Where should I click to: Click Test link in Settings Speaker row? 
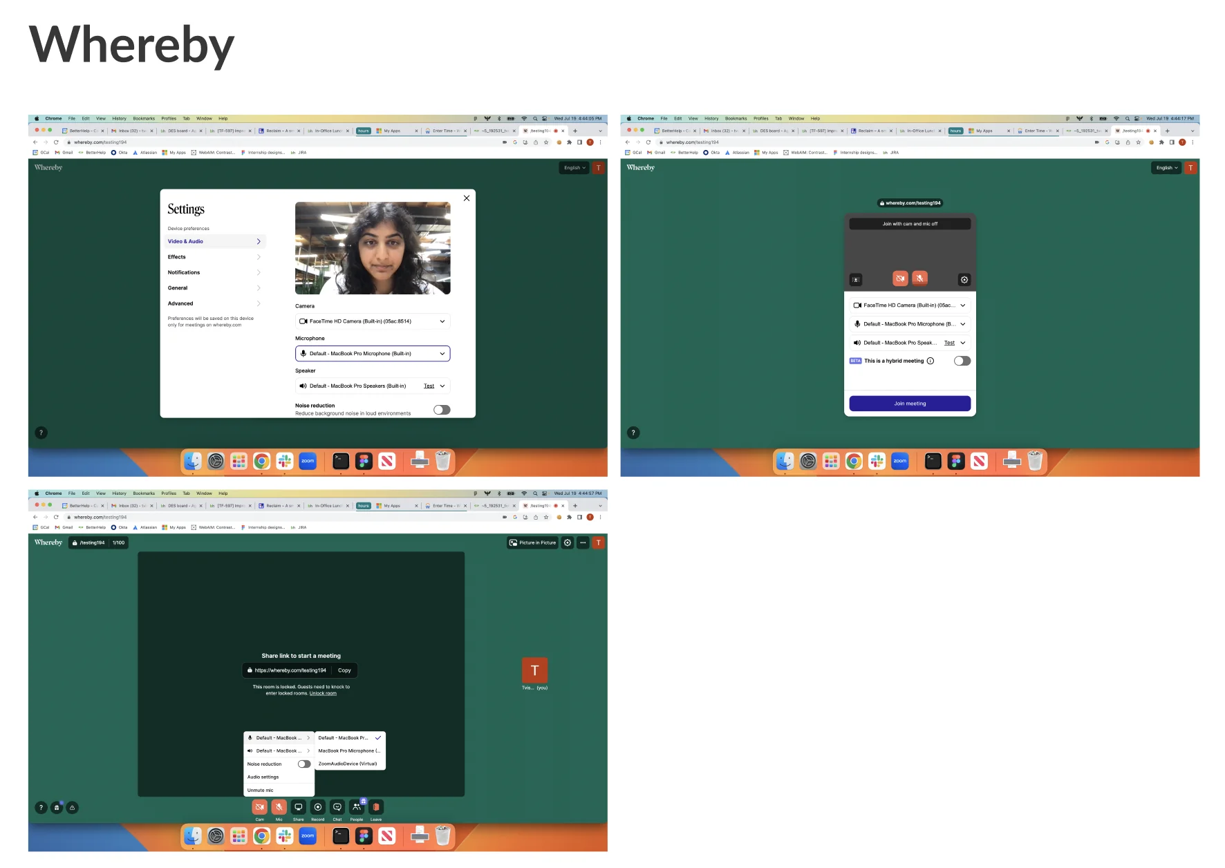429,386
